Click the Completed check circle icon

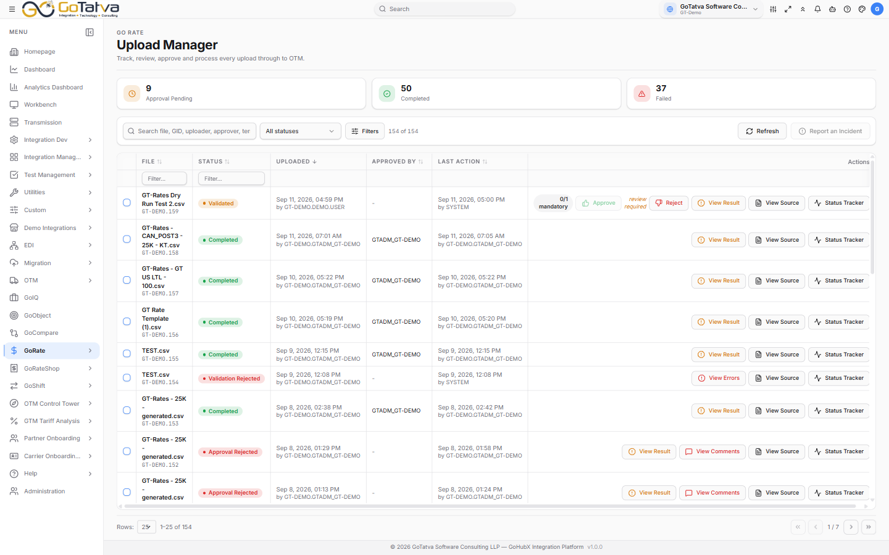(387, 94)
